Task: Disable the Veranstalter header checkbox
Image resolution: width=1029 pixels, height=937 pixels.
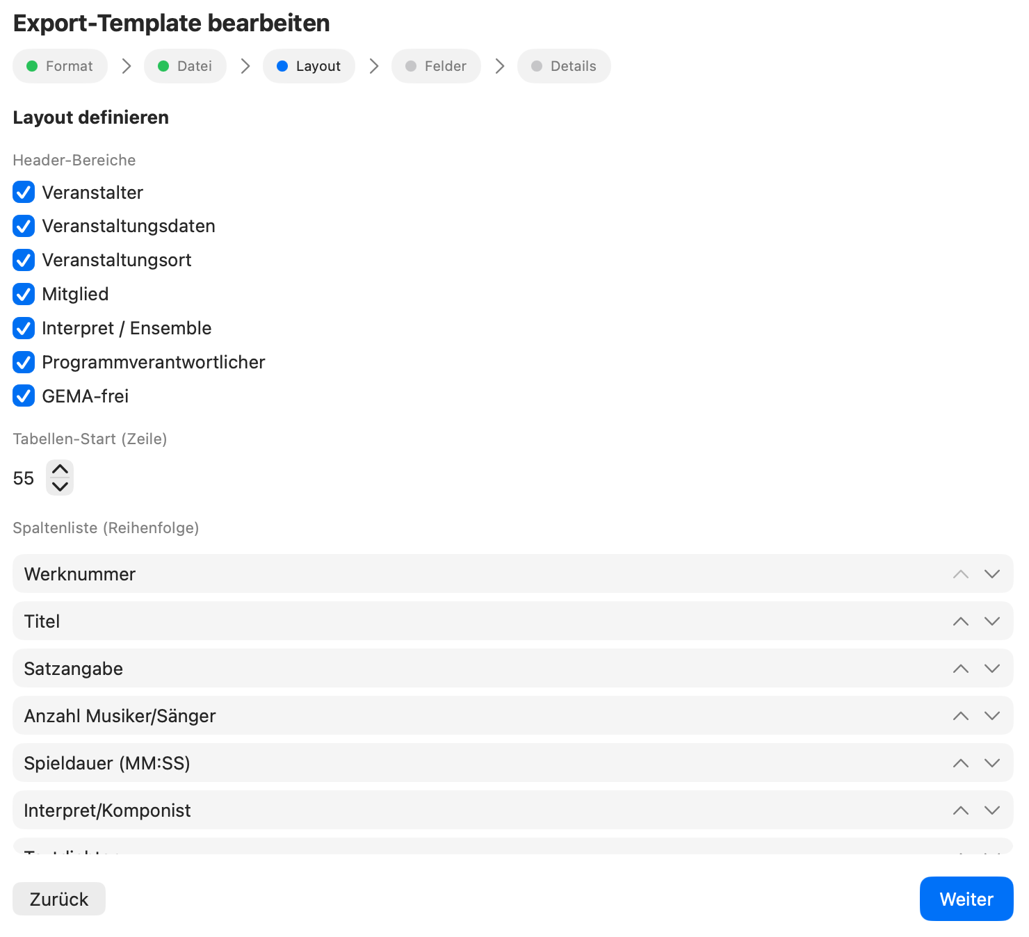Action: (x=24, y=193)
